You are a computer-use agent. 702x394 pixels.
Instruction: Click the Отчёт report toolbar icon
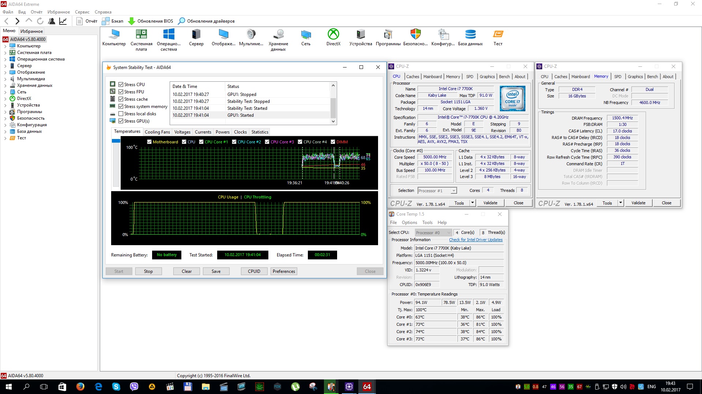[x=80, y=21]
